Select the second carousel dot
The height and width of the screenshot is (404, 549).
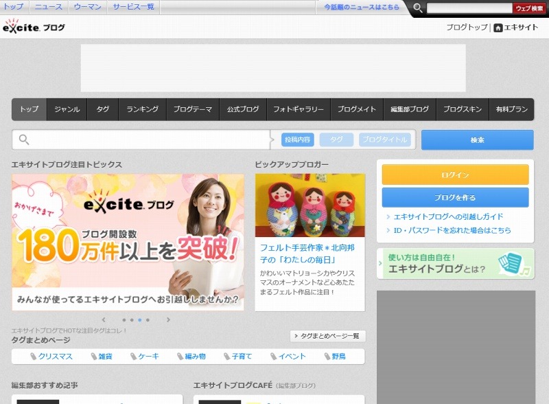click(x=132, y=320)
